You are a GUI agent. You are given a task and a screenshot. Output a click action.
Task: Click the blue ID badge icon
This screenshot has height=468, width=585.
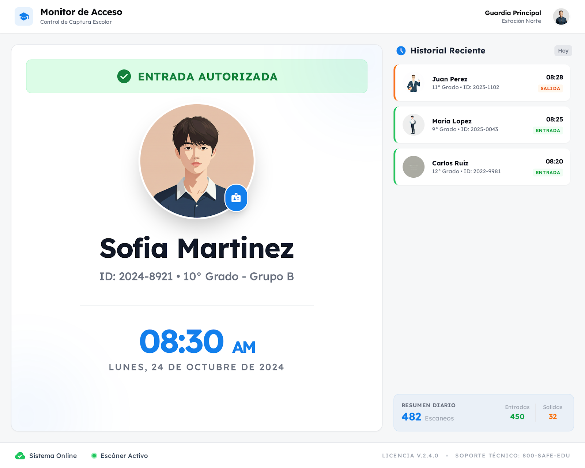click(x=236, y=198)
